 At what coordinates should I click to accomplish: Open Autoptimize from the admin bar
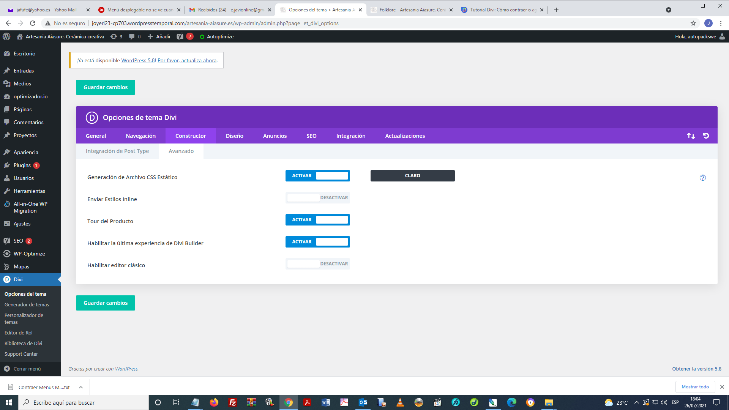(216, 36)
